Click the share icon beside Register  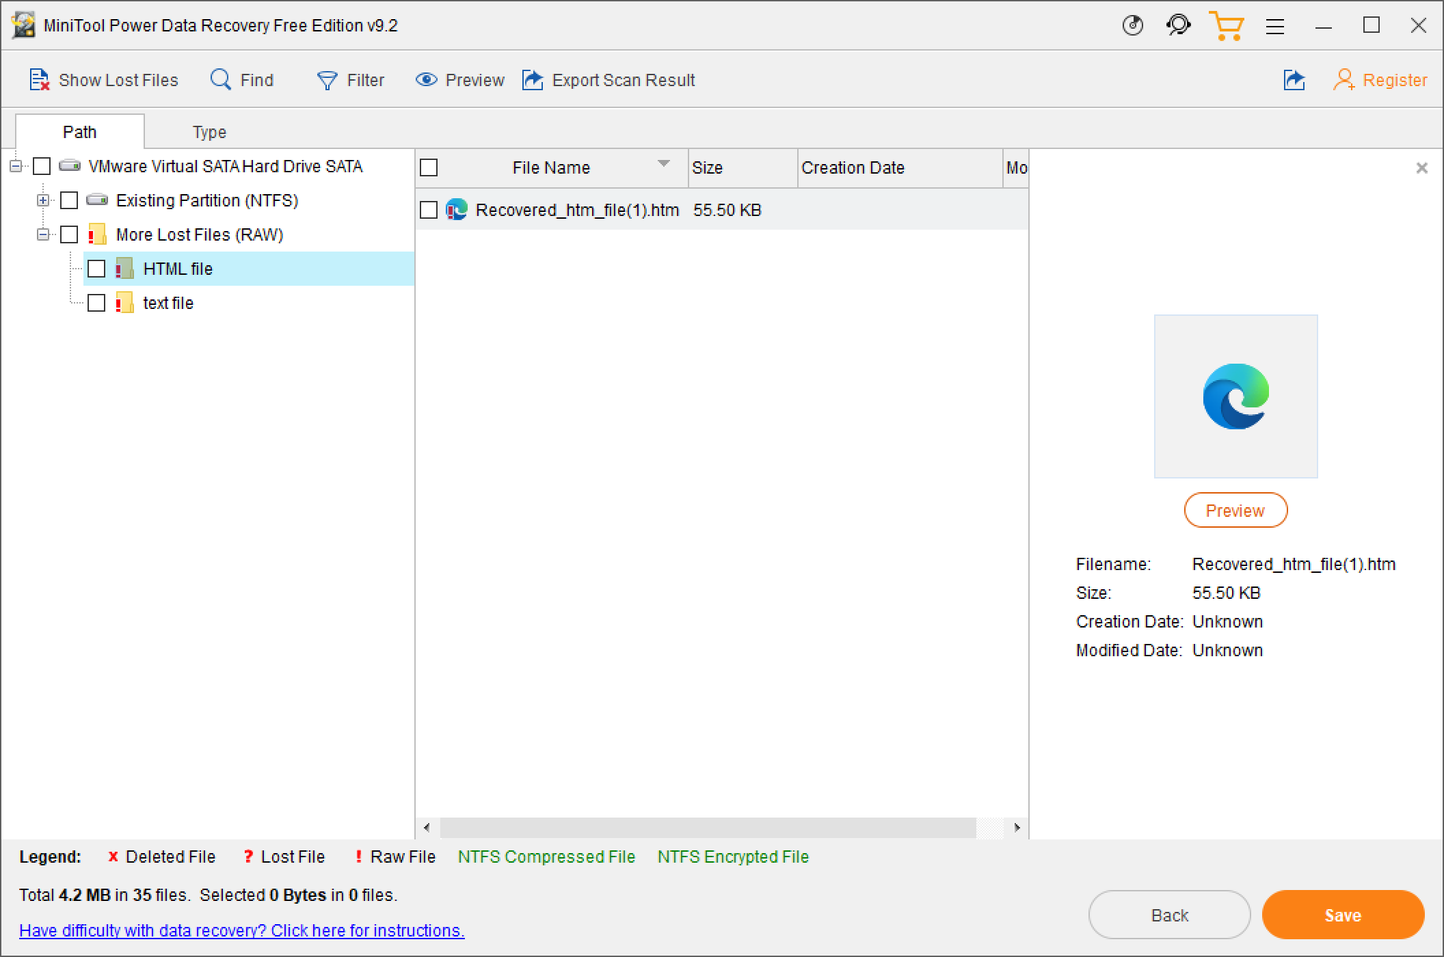[x=1294, y=80]
